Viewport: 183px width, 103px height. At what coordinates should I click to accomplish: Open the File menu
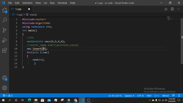[10, 3]
